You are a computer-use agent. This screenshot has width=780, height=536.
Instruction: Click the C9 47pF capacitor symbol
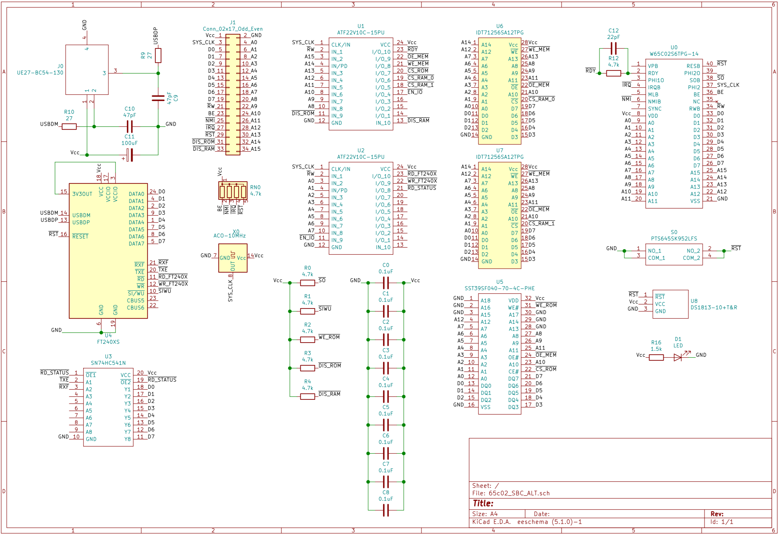(x=158, y=98)
